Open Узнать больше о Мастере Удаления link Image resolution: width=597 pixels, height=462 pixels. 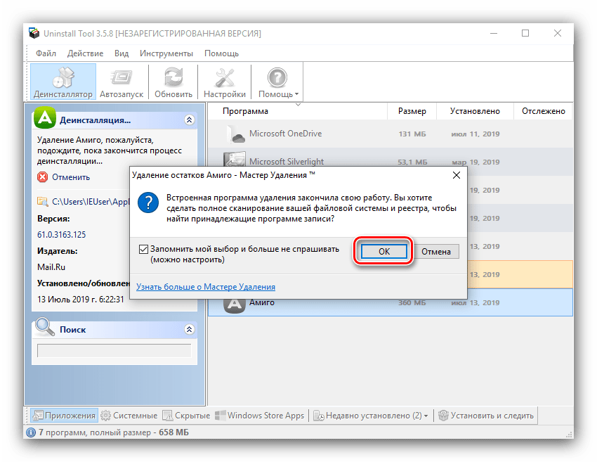(x=206, y=287)
